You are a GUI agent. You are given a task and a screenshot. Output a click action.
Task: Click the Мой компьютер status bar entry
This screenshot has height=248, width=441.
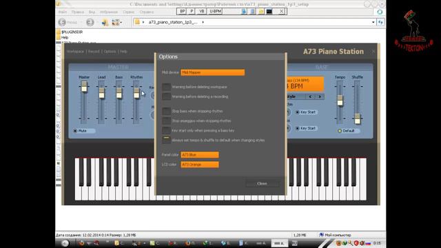tap(336, 235)
